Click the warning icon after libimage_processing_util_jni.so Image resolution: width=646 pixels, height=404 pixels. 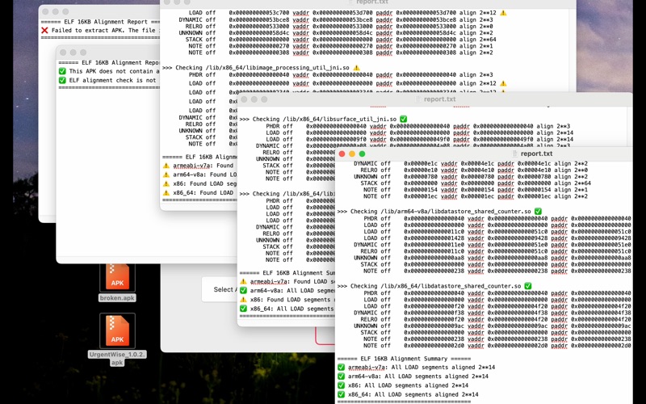[x=356, y=68]
